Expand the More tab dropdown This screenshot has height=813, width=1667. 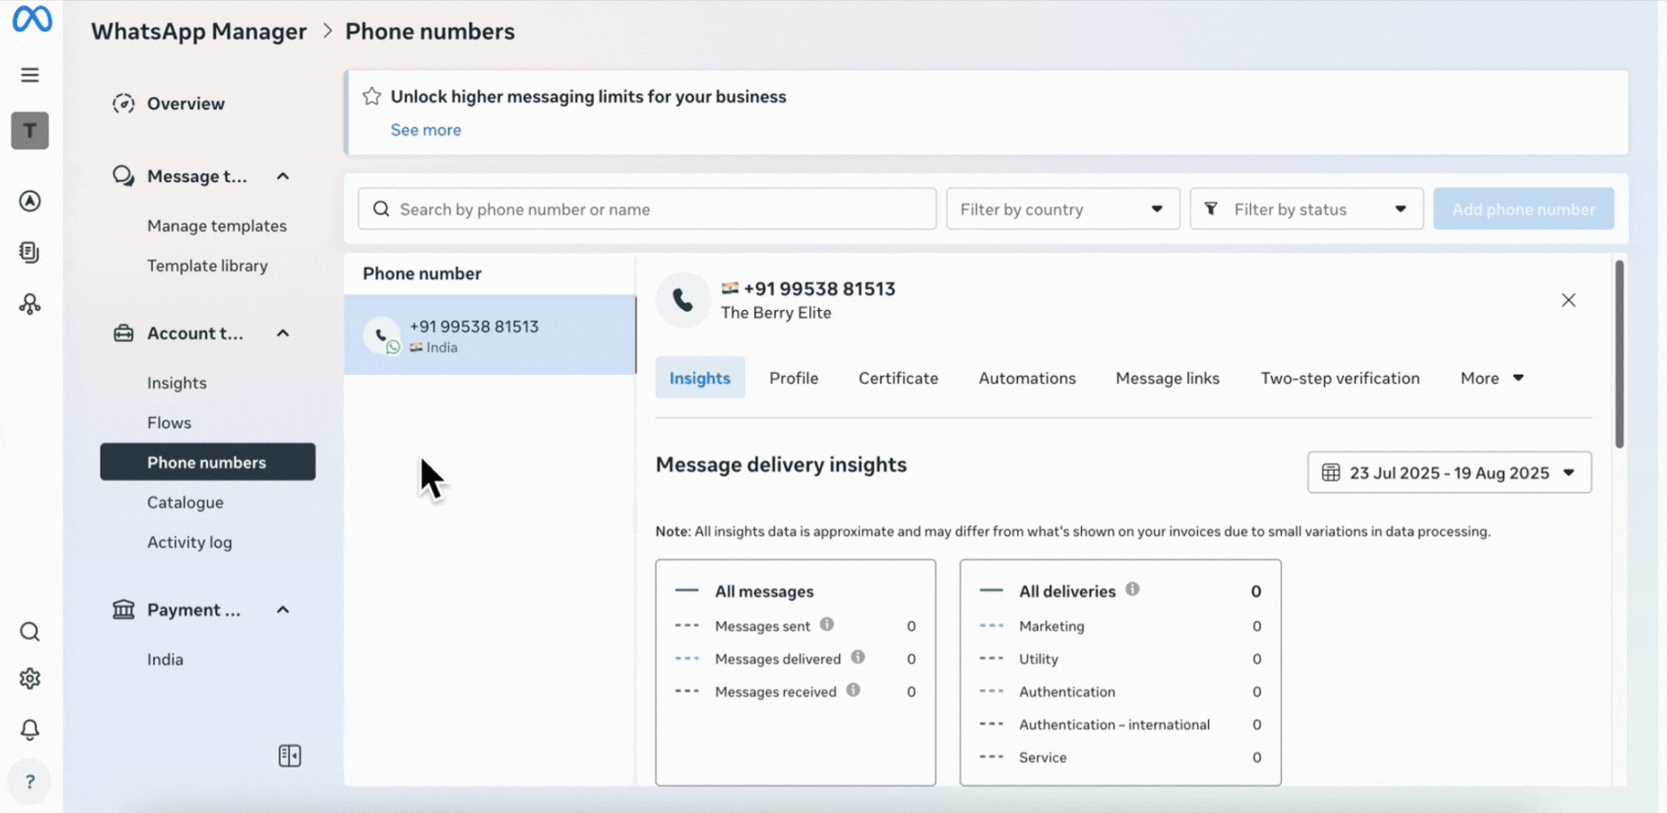click(1492, 378)
